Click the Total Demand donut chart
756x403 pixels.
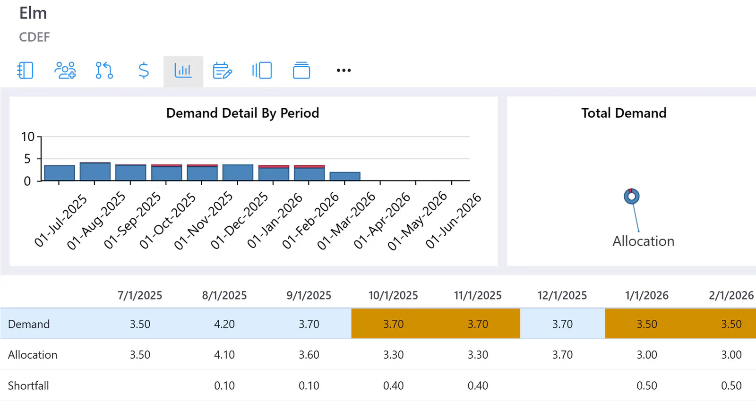pos(632,196)
